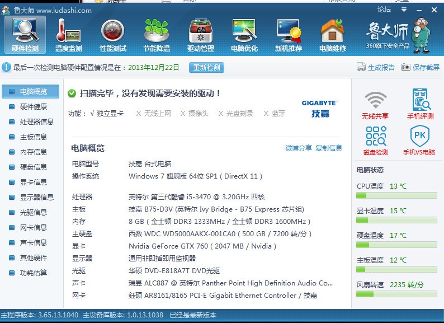The image size is (444, 323).
Task: Select the 显卡信息 sidebar tab
Action: coord(31,182)
